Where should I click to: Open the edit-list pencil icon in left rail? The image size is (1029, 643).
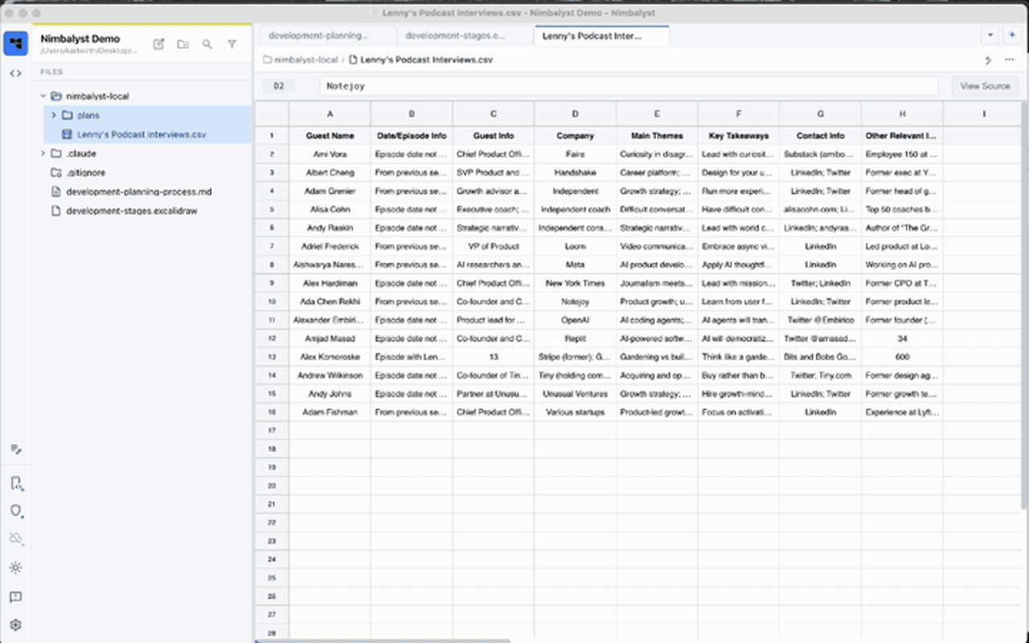tap(16, 449)
